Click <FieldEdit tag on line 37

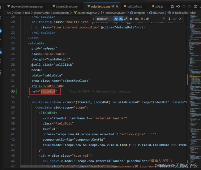click(48, 113)
